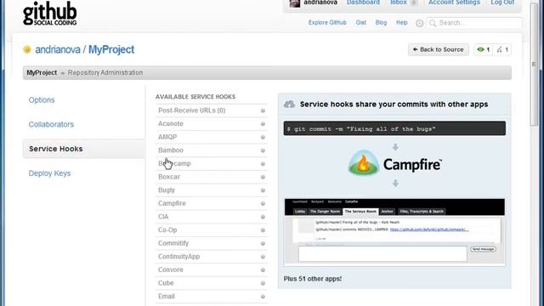
Task: Click status dot for ContinuityApp hook
Action: coord(263,257)
